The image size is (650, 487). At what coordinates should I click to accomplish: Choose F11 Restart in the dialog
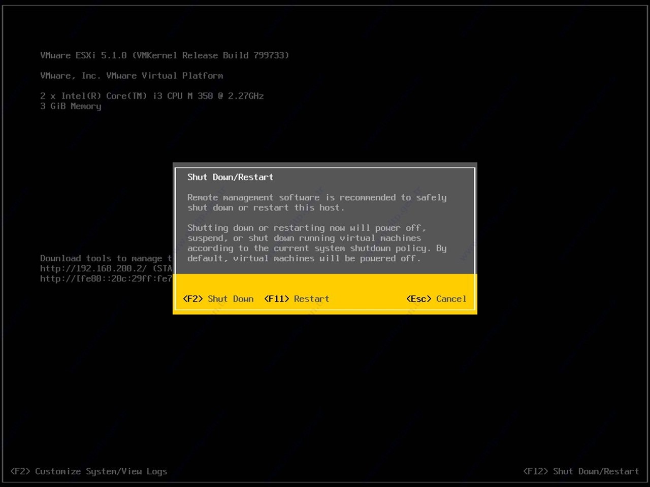click(297, 299)
